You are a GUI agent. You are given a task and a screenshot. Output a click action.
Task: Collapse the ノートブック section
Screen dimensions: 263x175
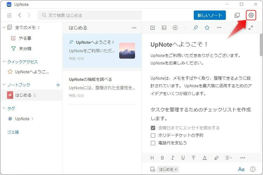(4, 85)
